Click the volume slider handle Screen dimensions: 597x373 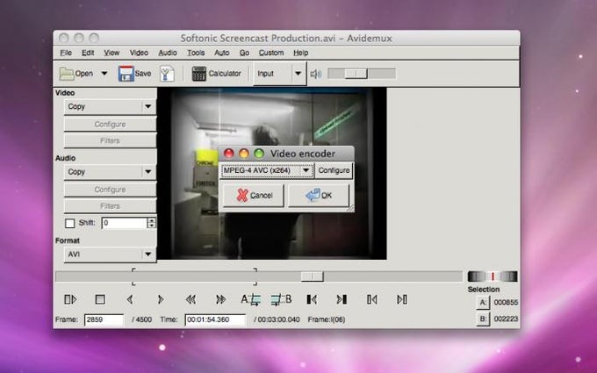click(x=356, y=74)
